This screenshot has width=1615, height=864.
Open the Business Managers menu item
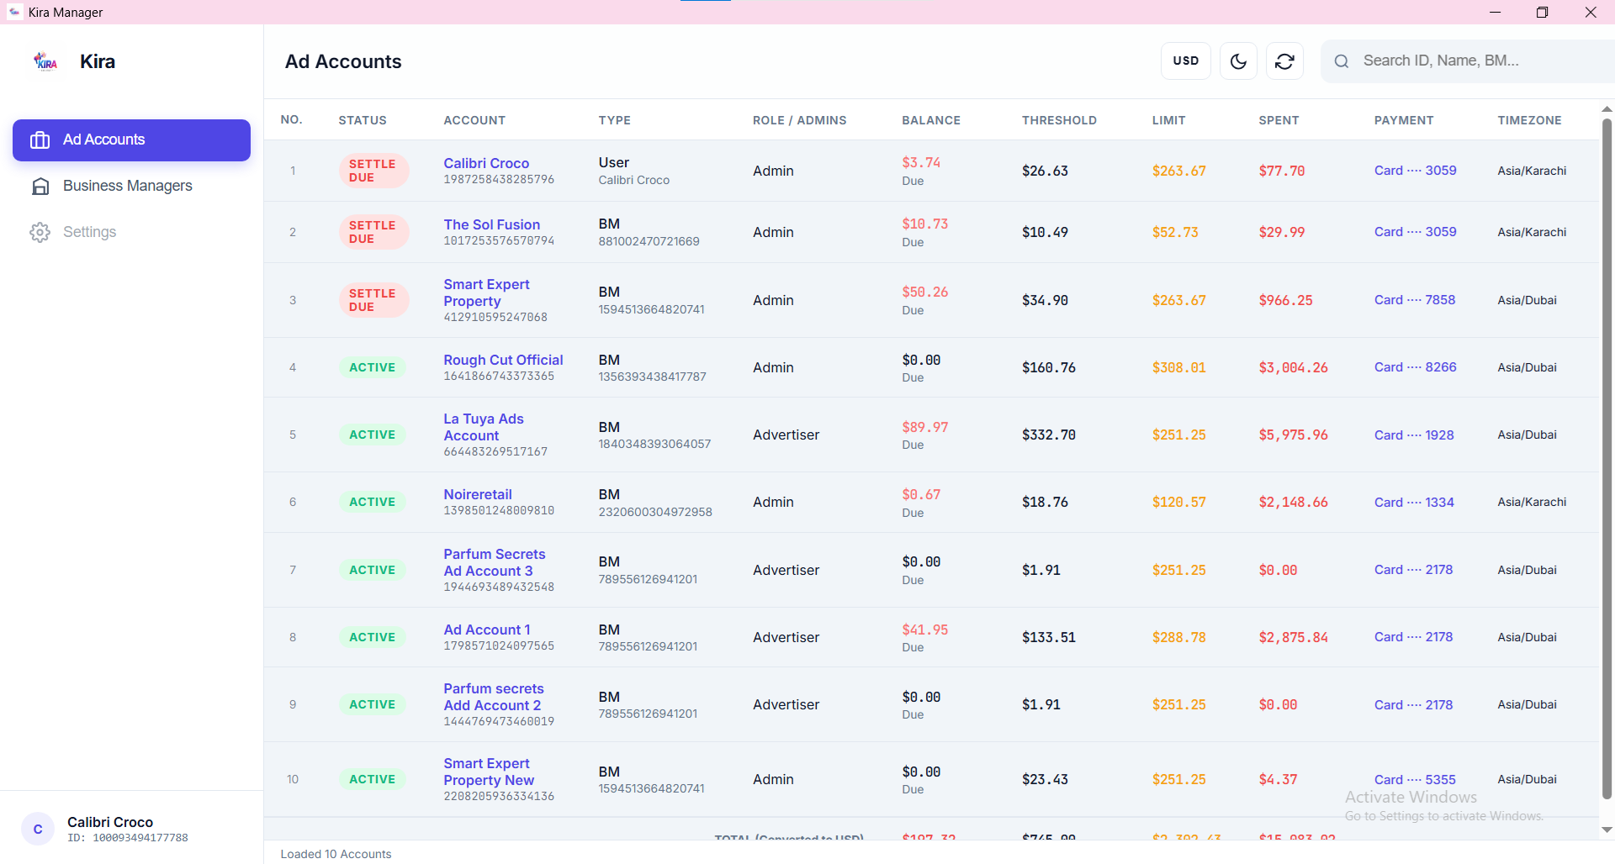tap(131, 187)
